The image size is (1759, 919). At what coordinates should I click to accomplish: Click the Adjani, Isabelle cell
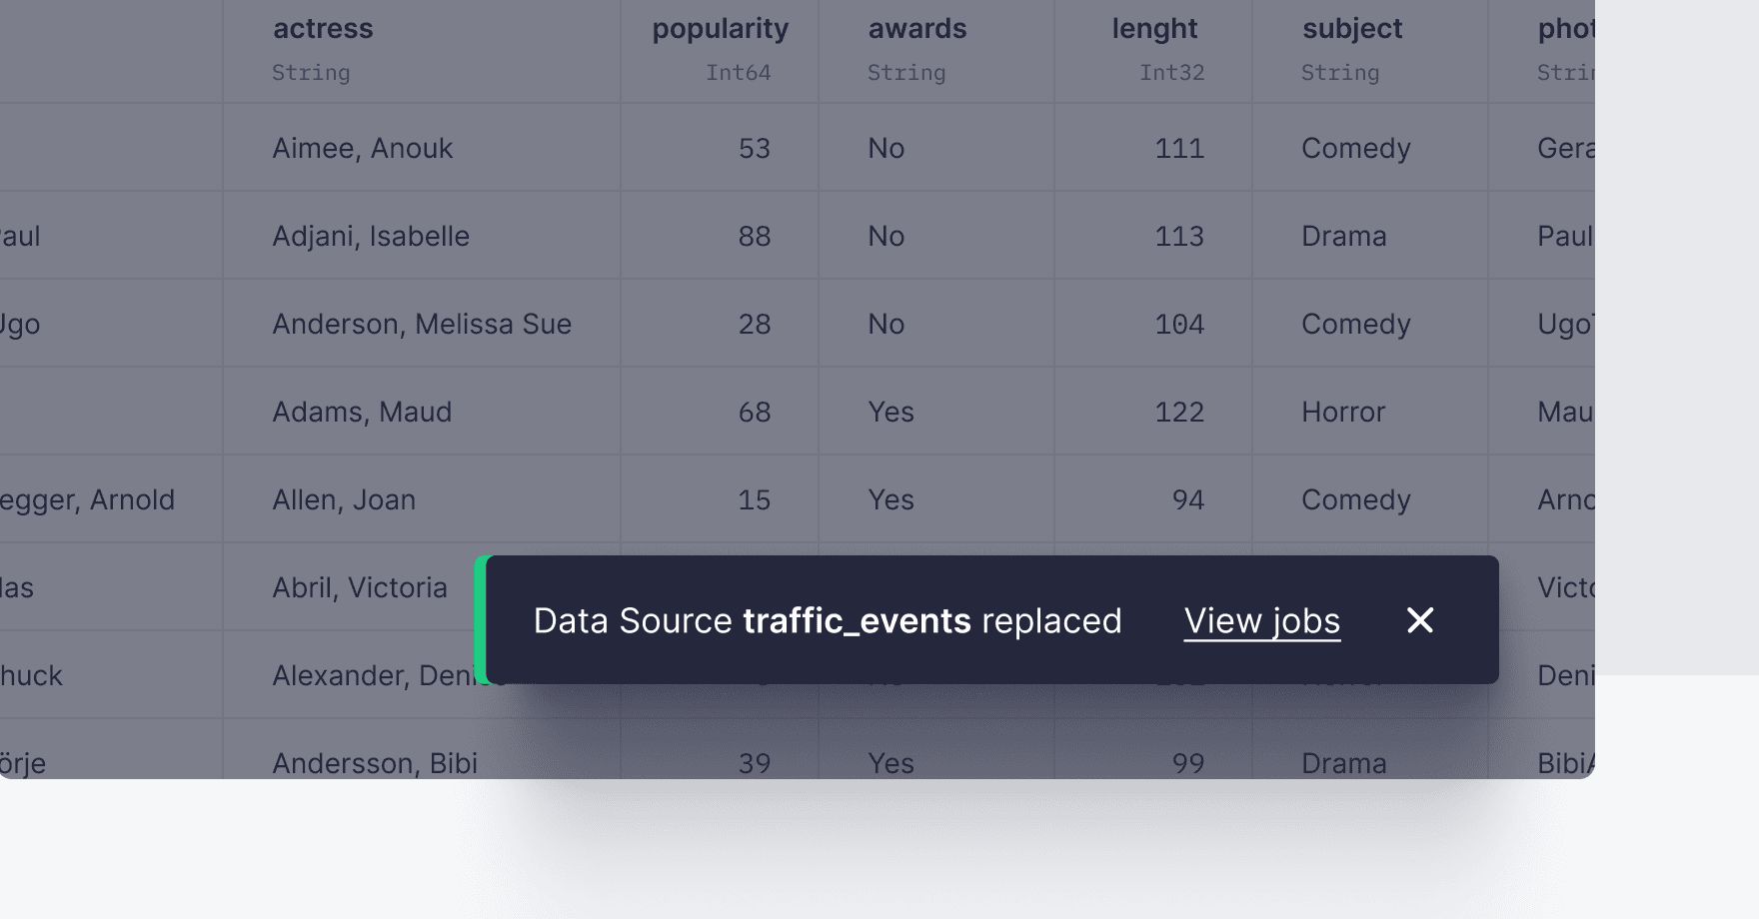pos(371,236)
